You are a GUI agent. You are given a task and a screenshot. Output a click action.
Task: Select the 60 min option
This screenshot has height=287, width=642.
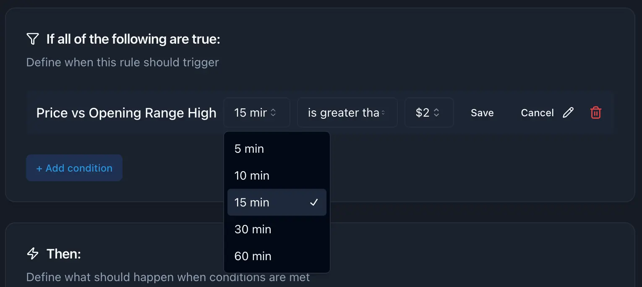[x=253, y=256]
